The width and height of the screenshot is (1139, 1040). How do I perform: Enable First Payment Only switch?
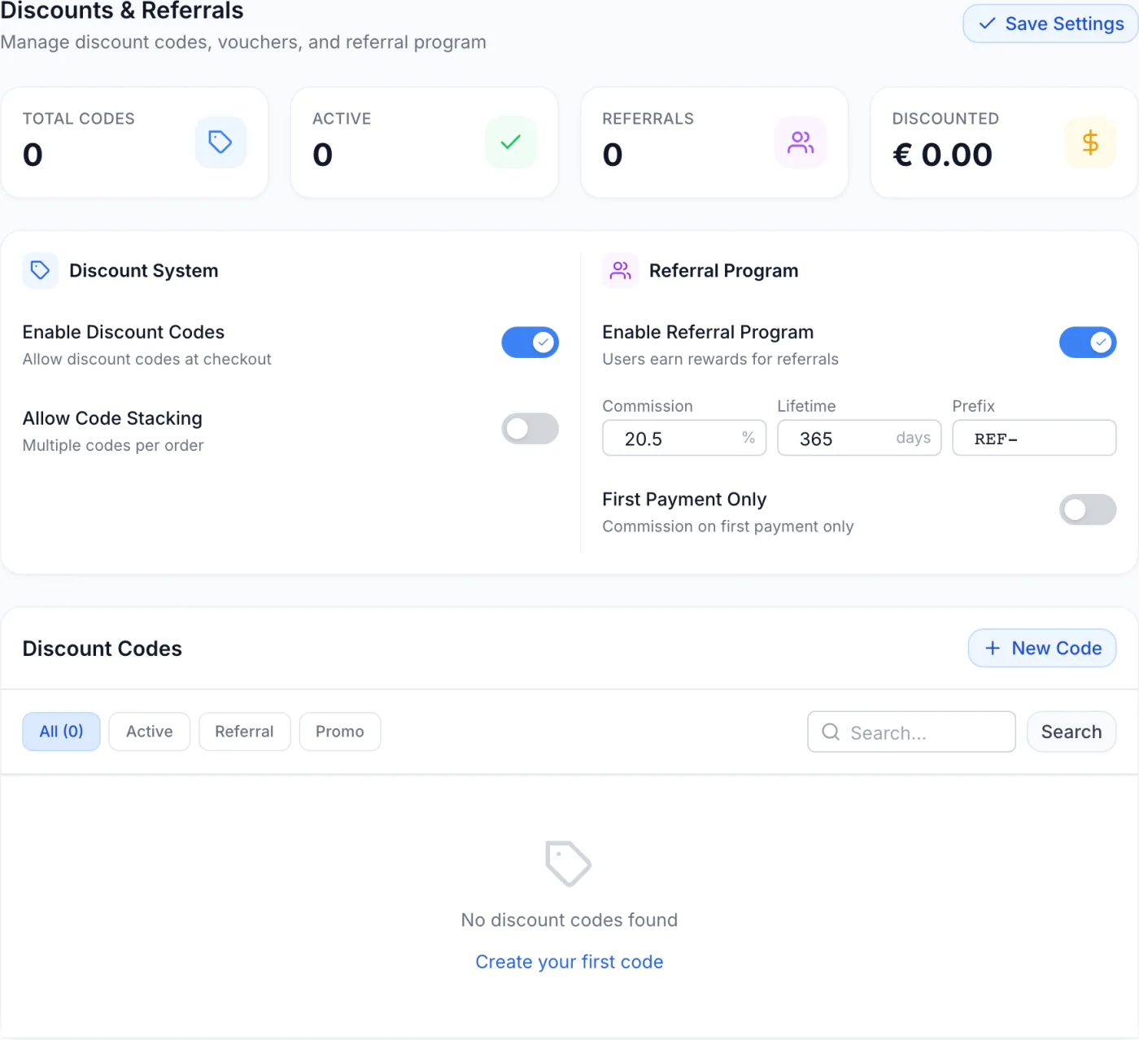click(x=1088, y=509)
